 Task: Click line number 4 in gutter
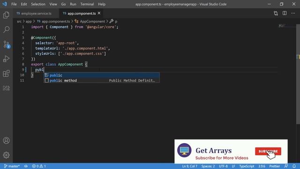(23, 43)
